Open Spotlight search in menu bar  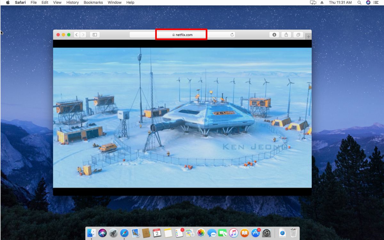click(359, 3)
